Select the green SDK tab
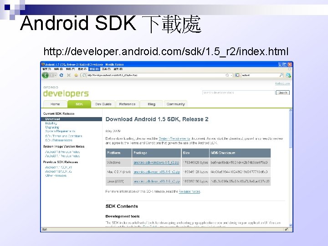The width and height of the screenshot is (328, 246). [79, 104]
